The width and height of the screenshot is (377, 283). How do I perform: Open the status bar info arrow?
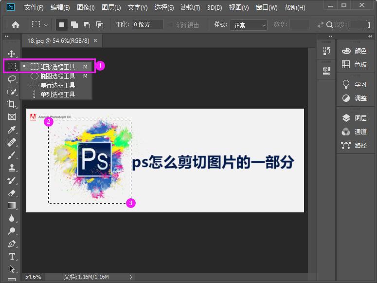click(x=131, y=277)
